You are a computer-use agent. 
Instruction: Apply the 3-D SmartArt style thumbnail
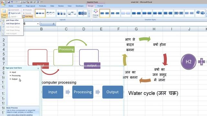[201, 13]
